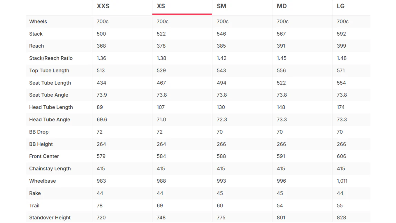Viewport: 396px width, 223px height.
Task: Select the Seat Tube Angle label
Action: 49,95
